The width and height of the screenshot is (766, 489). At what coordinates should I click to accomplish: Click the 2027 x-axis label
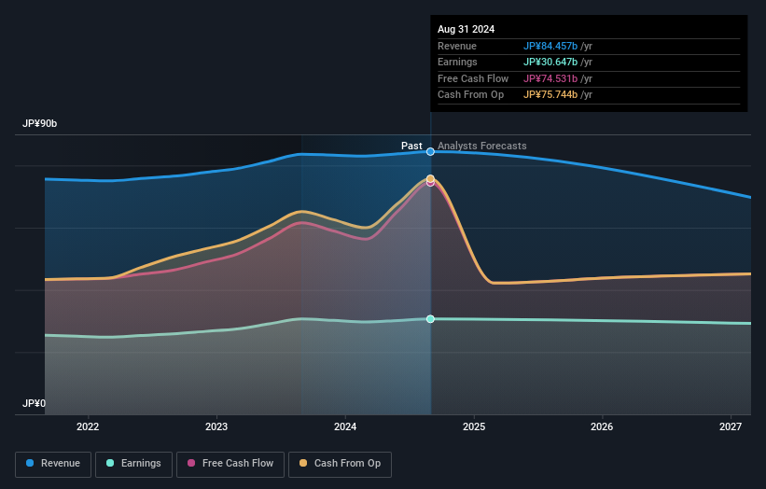click(x=731, y=426)
